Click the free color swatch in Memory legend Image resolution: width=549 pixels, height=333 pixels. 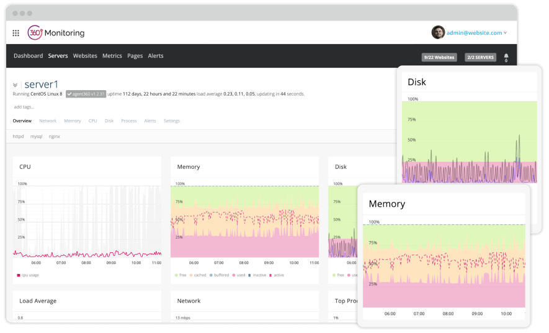coord(176,275)
